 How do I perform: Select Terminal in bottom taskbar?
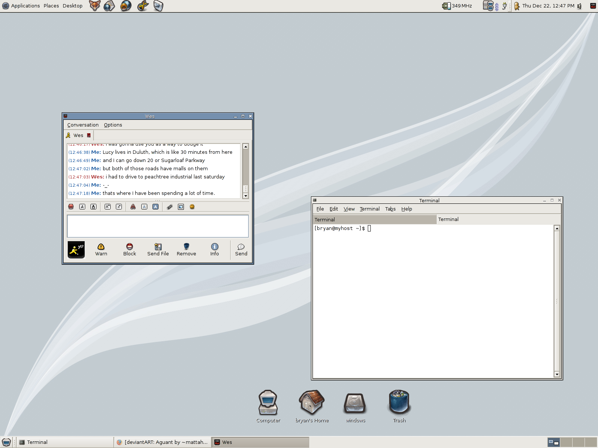(65, 442)
